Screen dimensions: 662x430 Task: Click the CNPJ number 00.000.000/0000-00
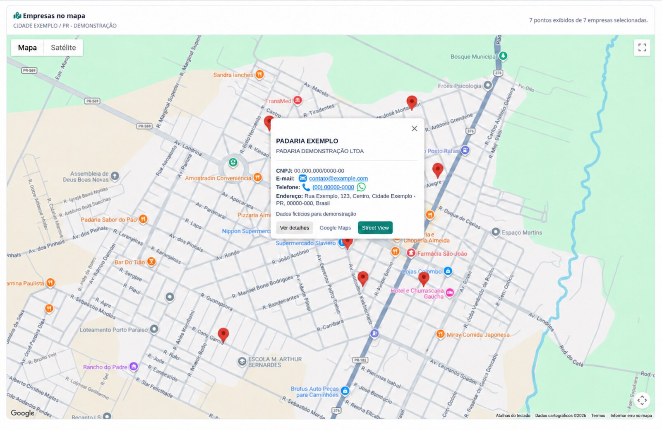click(319, 171)
